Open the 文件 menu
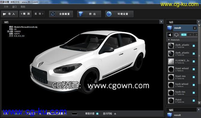The width and height of the screenshot is (201, 118). click(x=6, y=7)
